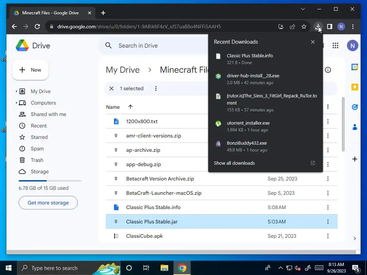Open a new browser tab

(103, 13)
